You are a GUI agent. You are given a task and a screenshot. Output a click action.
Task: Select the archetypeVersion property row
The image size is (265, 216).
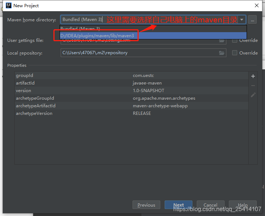pos(131,113)
